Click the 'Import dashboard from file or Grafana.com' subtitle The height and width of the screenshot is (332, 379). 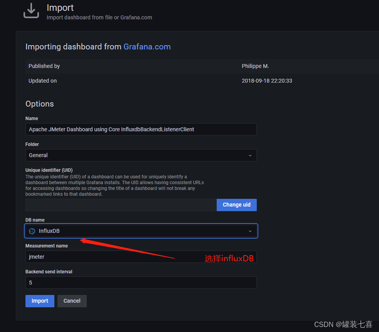click(x=99, y=17)
